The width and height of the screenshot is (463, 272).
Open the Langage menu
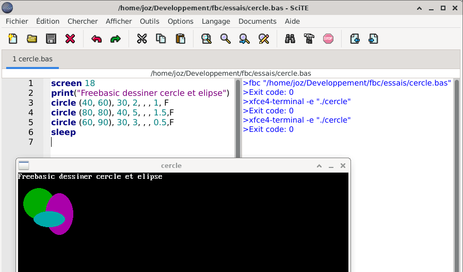tap(216, 21)
